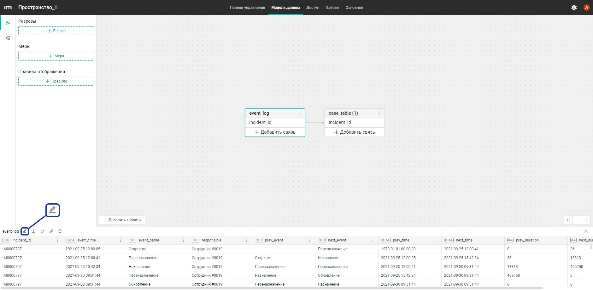Open incident_id column options menu
Screen dimensions: 593x290
[57, 240]
